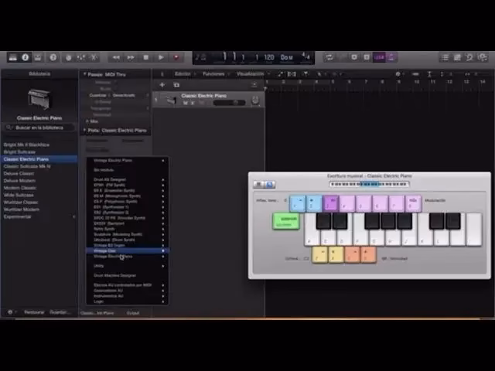Click the Guardar button in the library
The image size is (495, 371).
click(59, 312)
